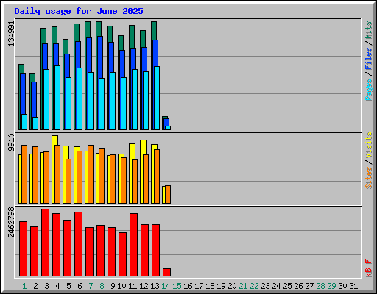377x294 pixels.
Task: Click the Sites legend label
Action: pyautogui.click(x=368, y=178)
